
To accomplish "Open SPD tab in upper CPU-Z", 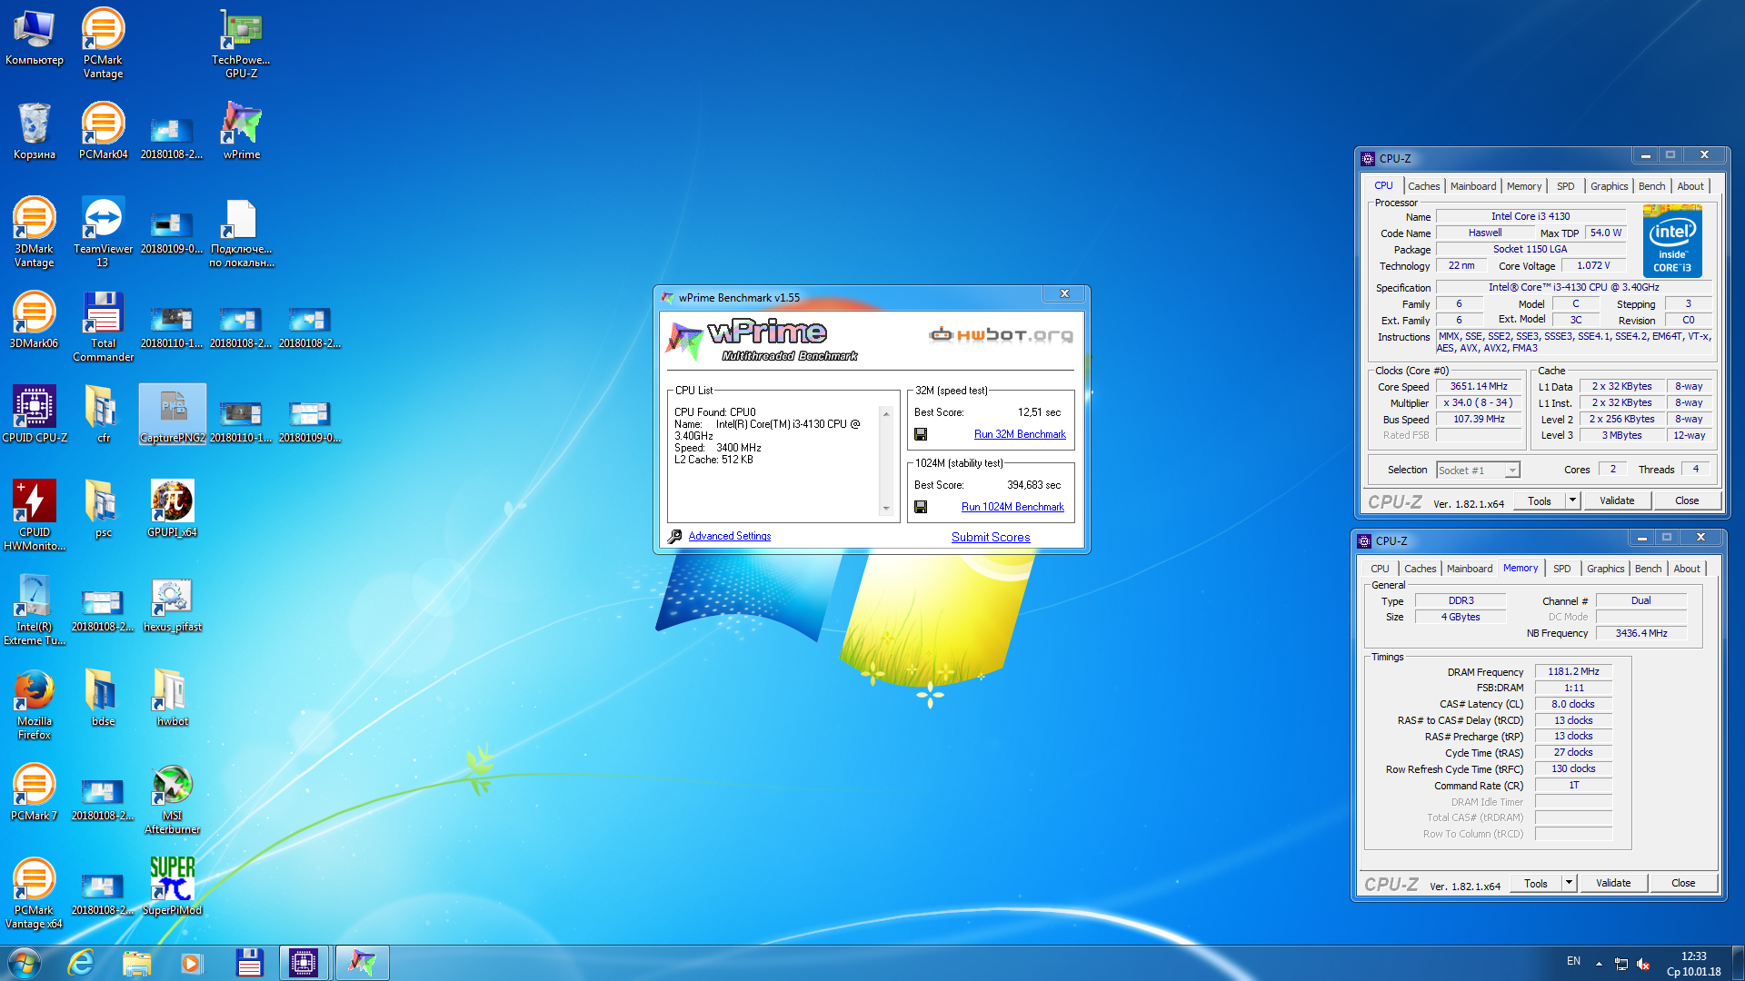I will point(1565,186).
